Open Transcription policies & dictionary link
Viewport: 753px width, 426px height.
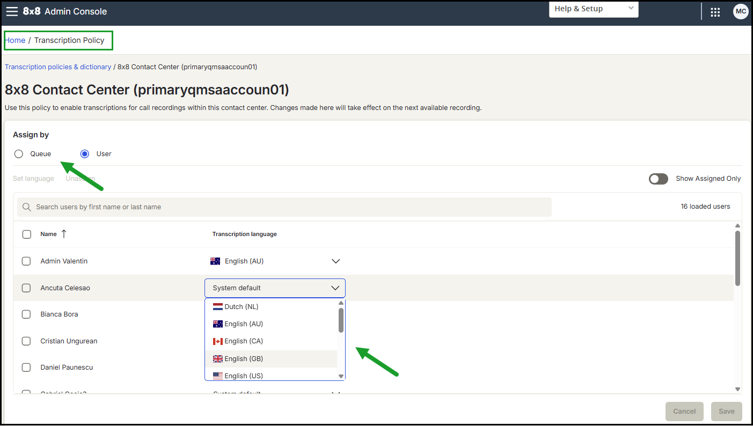pos(58,67)
